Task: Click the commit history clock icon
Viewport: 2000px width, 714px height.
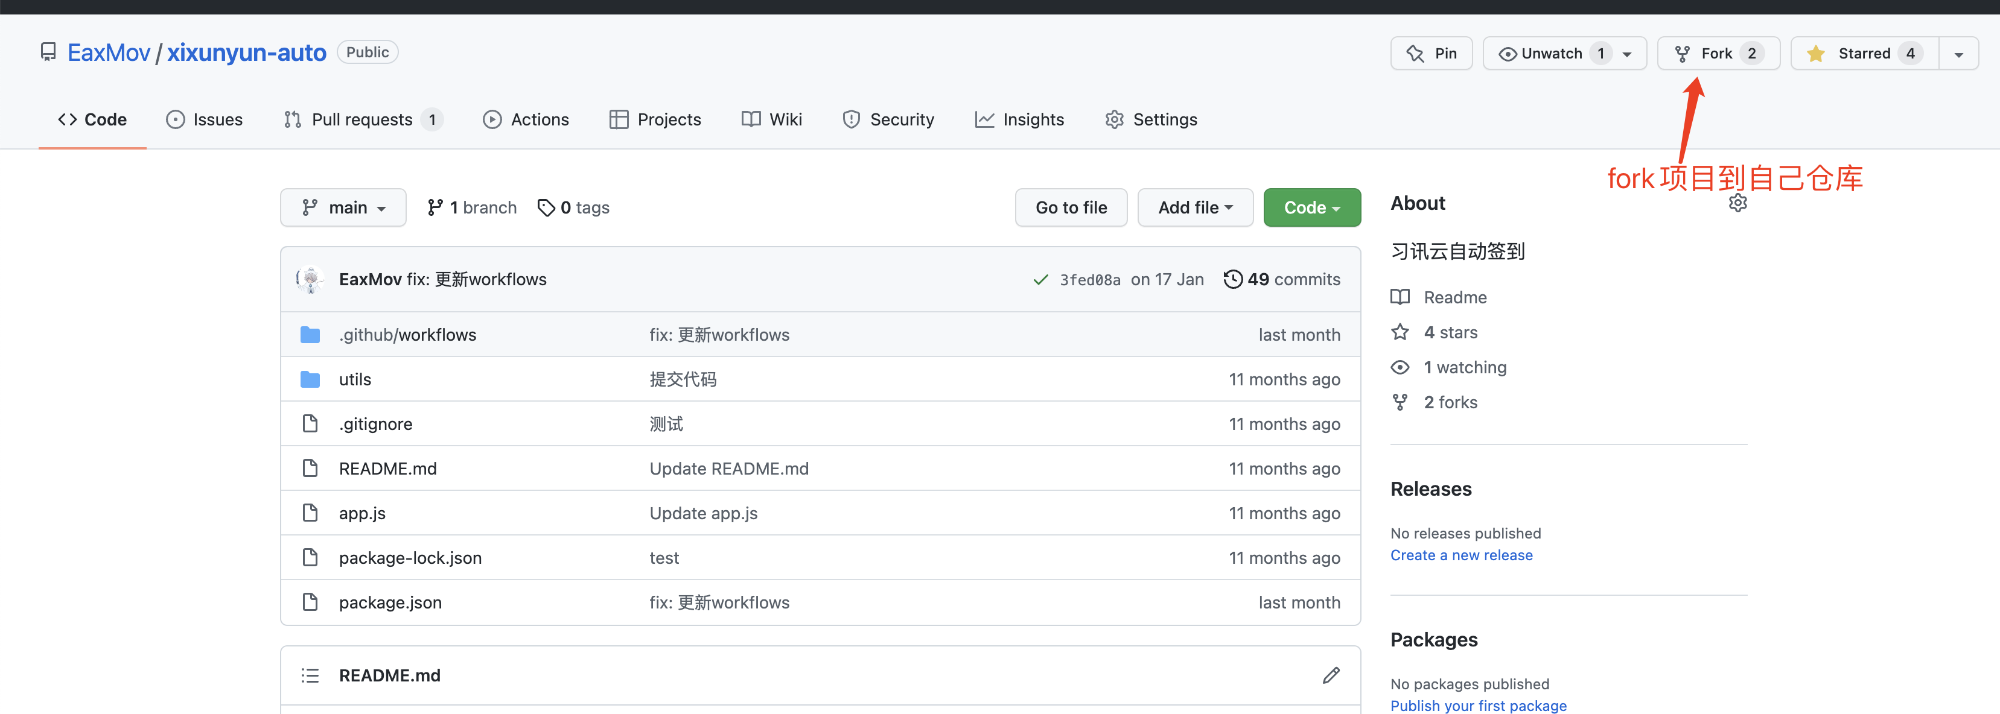Action: tap(1232, 279)
